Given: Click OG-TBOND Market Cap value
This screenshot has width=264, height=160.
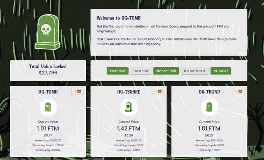Looking at the screenshot, I should click(217, 141).
